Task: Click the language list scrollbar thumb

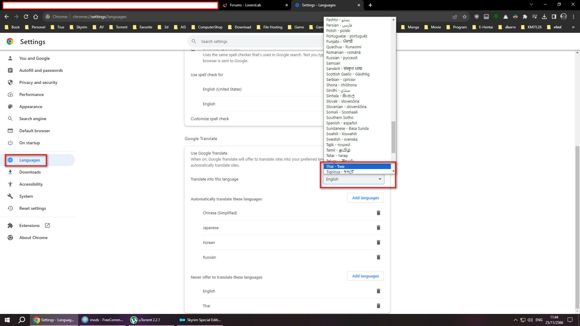Action: click(x=393, y=137)
